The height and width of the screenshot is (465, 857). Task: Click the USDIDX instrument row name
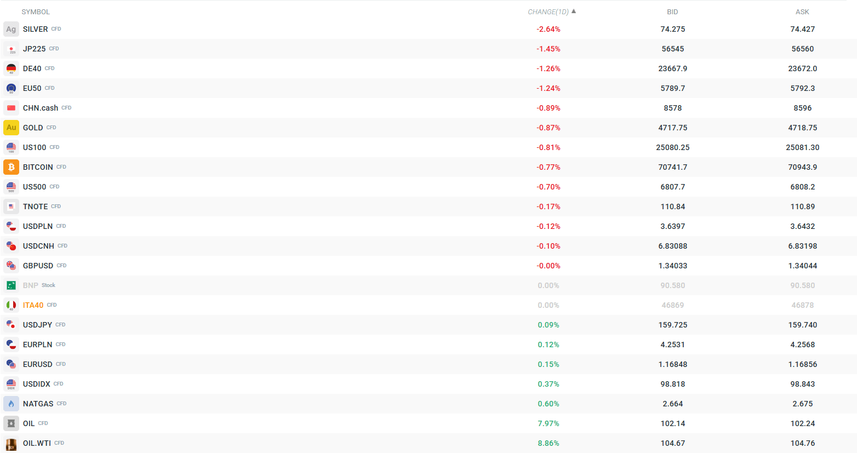[37, 384]
